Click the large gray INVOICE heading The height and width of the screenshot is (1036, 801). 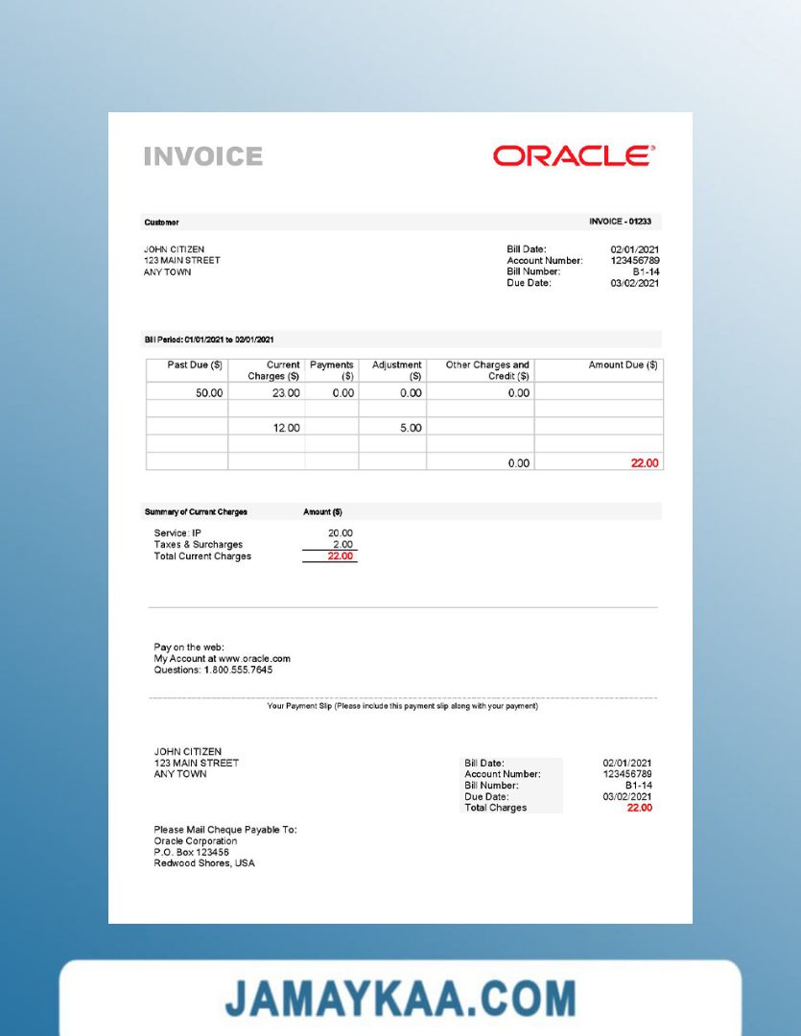(x=202, y=156)
